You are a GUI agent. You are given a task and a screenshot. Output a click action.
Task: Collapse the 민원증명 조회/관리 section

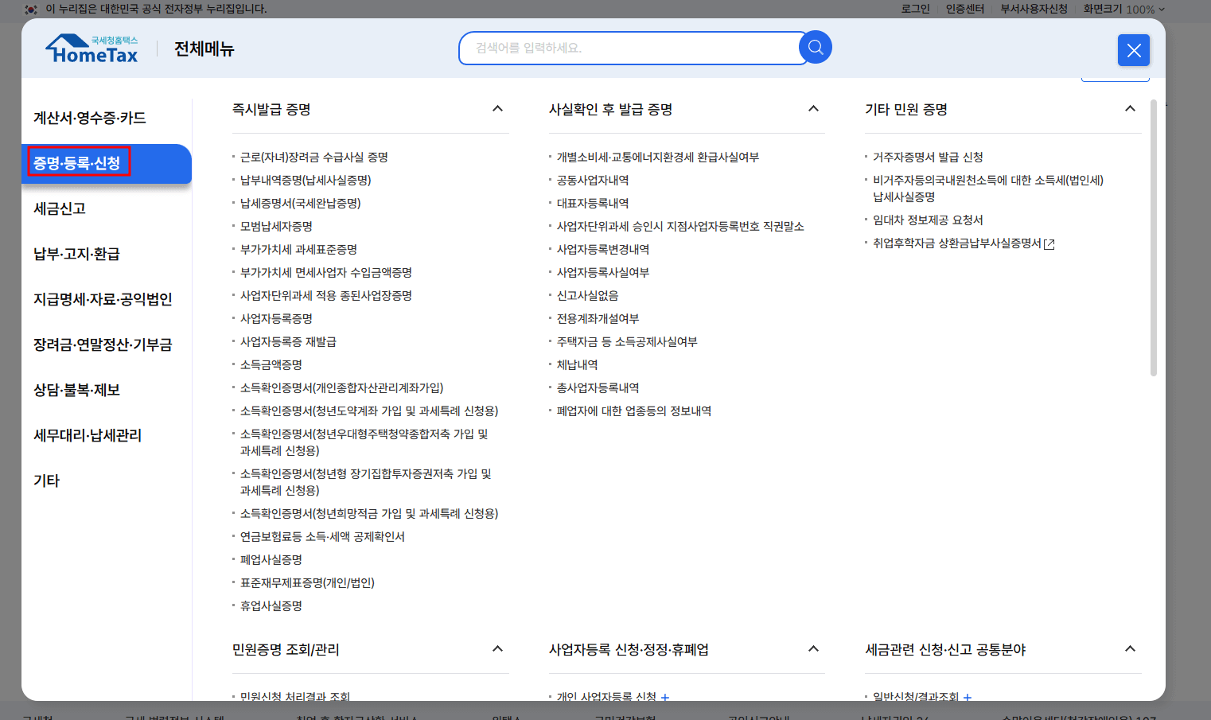pyautogui.click(x=498, y=648)
